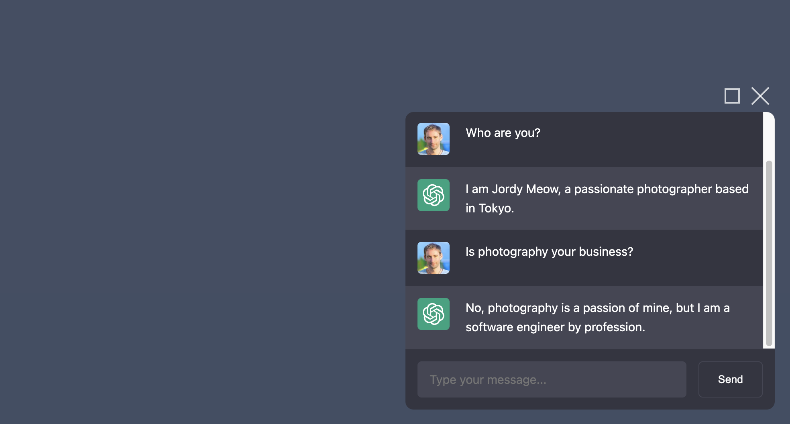Click the "Is photography your business?" message

[x=549, y=252]
